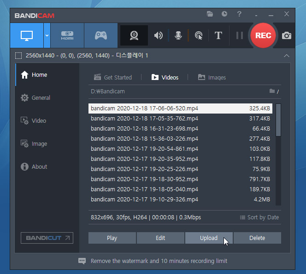Select bandicam 2020-12-18 15-36-03-226.mp4

(x=180, y=139)
